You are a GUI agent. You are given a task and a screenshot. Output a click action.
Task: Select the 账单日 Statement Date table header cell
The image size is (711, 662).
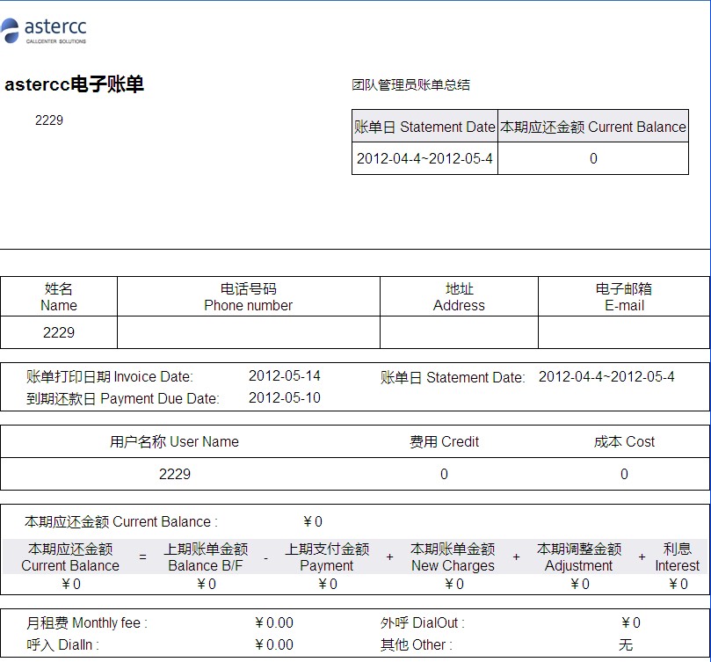point(424,127)
